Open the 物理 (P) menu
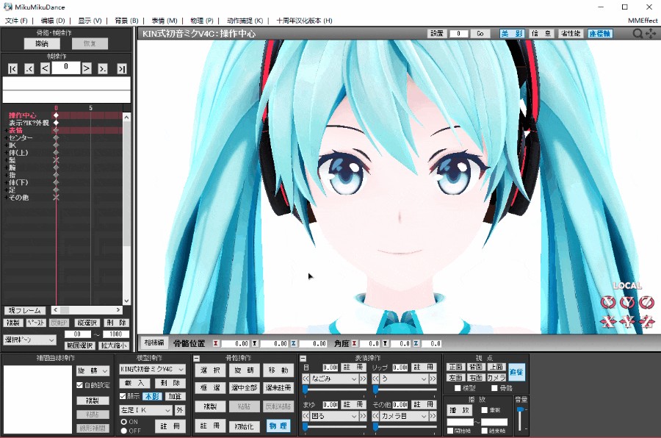Screen dimensions: 661x438 pos(202,21)
